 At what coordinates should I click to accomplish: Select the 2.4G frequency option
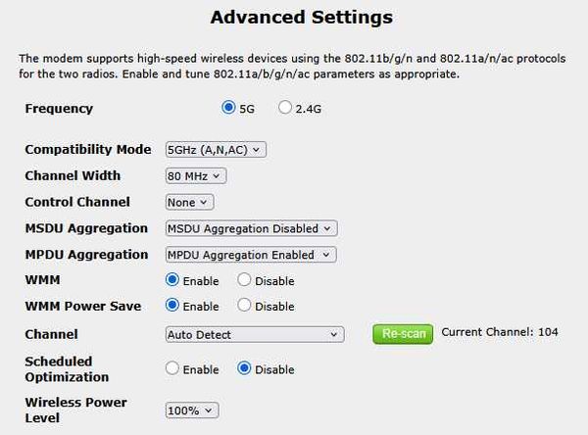pyautogui.click(x=285, y=108)
